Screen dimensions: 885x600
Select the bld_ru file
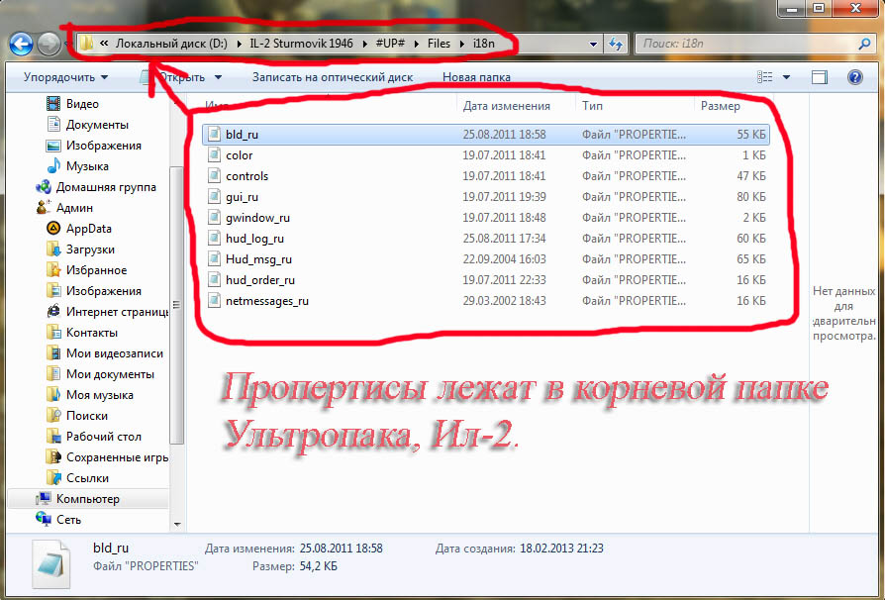485,135
